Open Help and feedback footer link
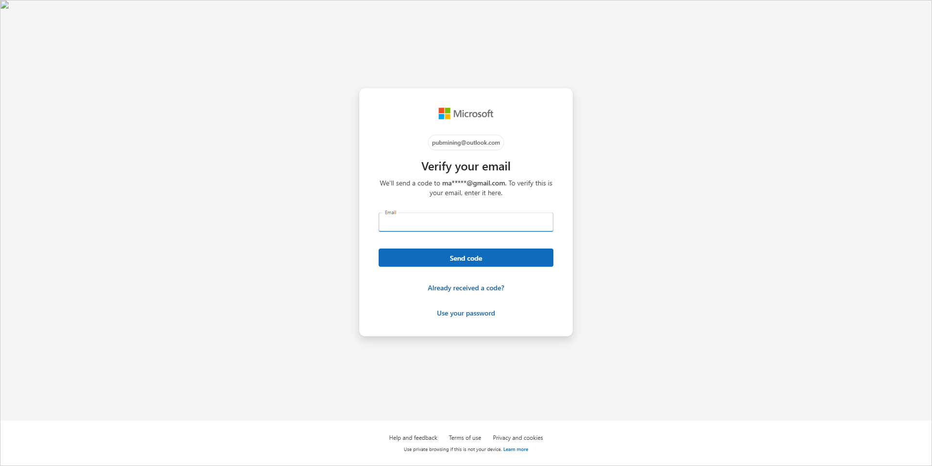Screen dimensions: 932x466 413,438
